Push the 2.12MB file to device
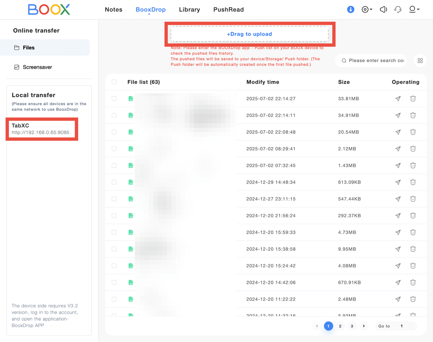433x342 pixels. 398,149
